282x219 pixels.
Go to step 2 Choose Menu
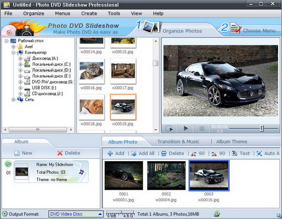[259, 31]
